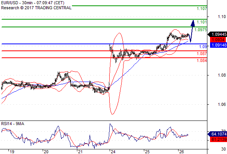
Task: Select the blue 1.09 pivot label
Action: pyautogui.click(x=203, y=47)
